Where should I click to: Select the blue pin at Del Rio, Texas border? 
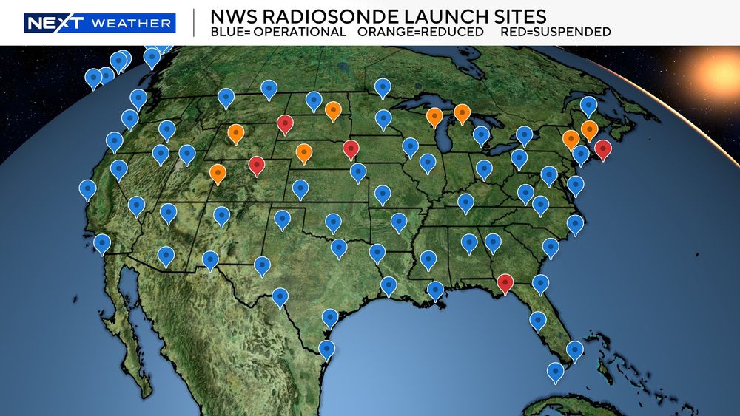(280, 298)
